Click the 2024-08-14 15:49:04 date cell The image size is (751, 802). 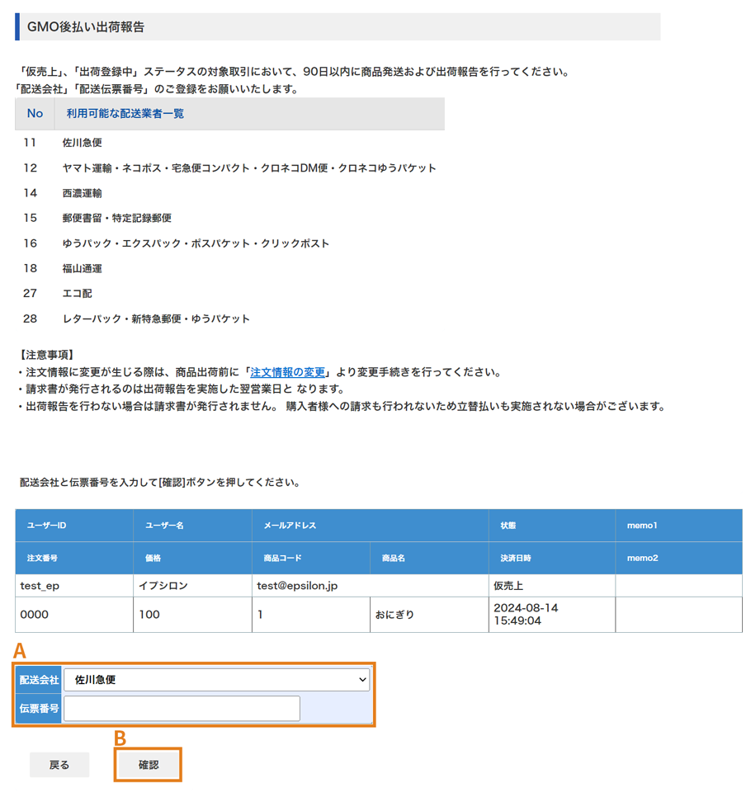point(552,614)
